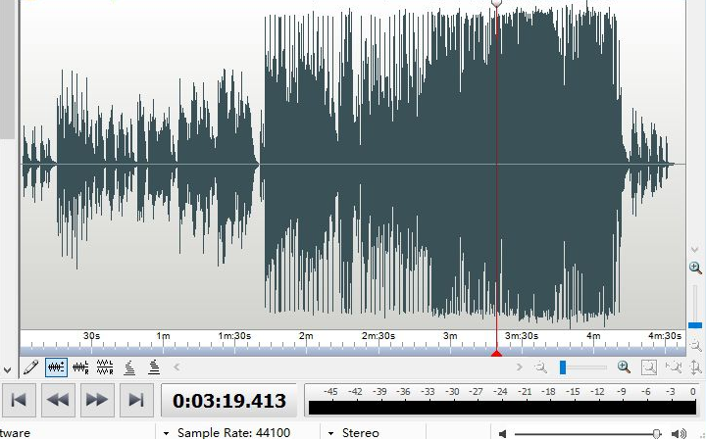The image size is (706, 440).
Task: Click the Sample Rate: 44100 label
Action: click(x=233, y=433)
